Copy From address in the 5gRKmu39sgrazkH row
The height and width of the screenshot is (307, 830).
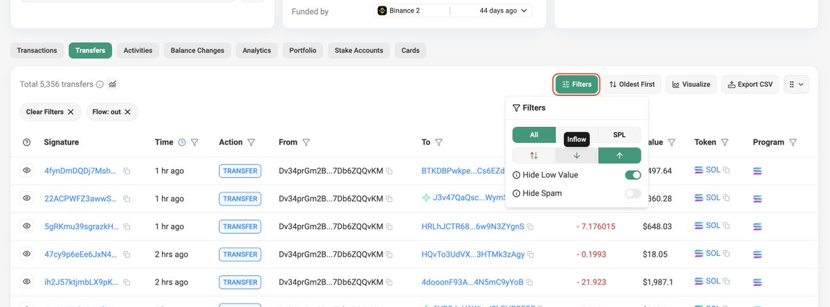point(389,226)
